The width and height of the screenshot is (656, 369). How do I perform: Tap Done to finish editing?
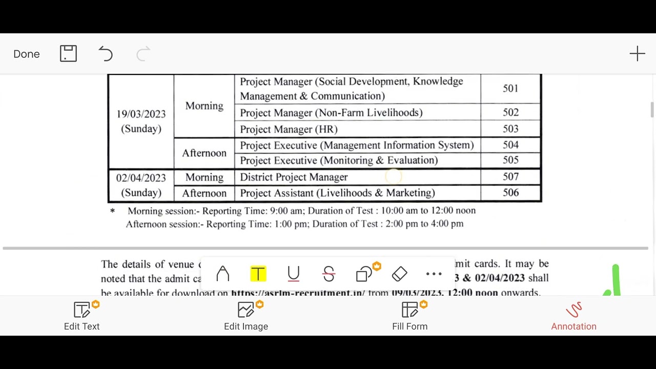coord(27,54)
